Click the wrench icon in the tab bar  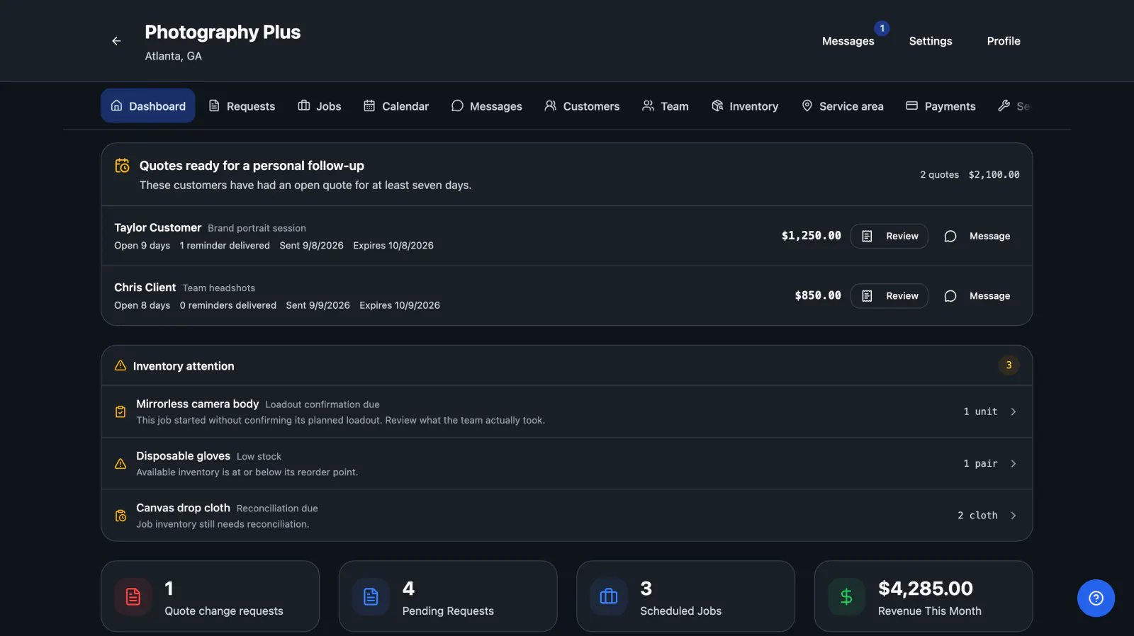(x=1004, y=106)
